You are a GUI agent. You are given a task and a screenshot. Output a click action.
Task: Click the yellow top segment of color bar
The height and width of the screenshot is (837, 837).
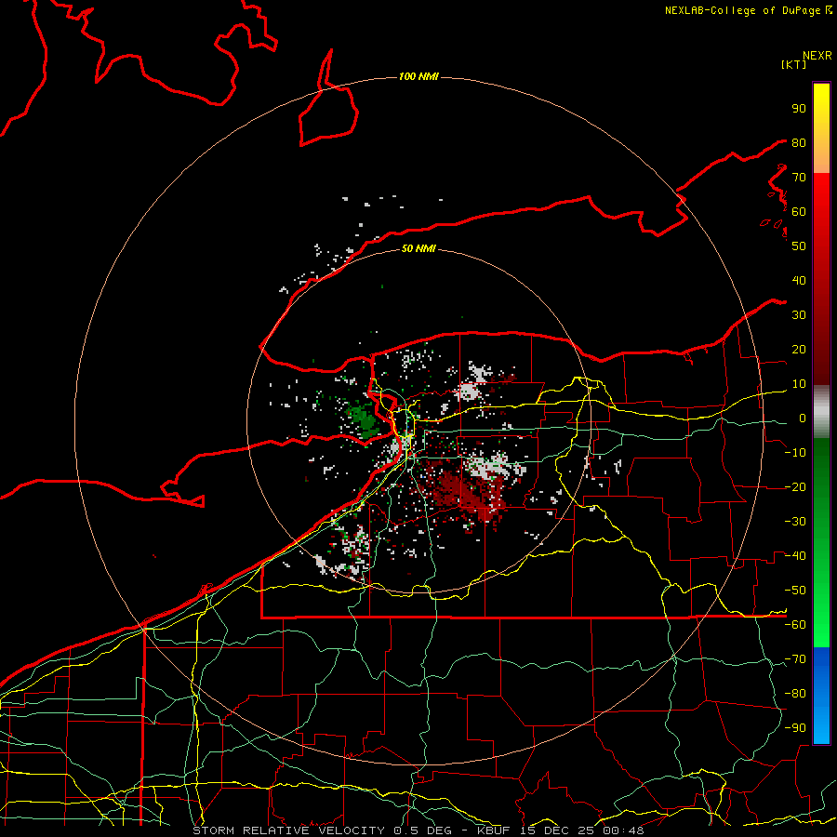pyautogui.click(x=821, y=128)
